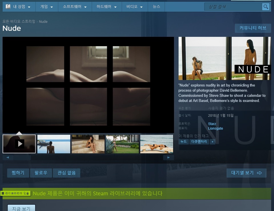This screenshot has width=274, height=211.
Task: Click the 찜하기 wishlist button
Action: pos(18,173)
